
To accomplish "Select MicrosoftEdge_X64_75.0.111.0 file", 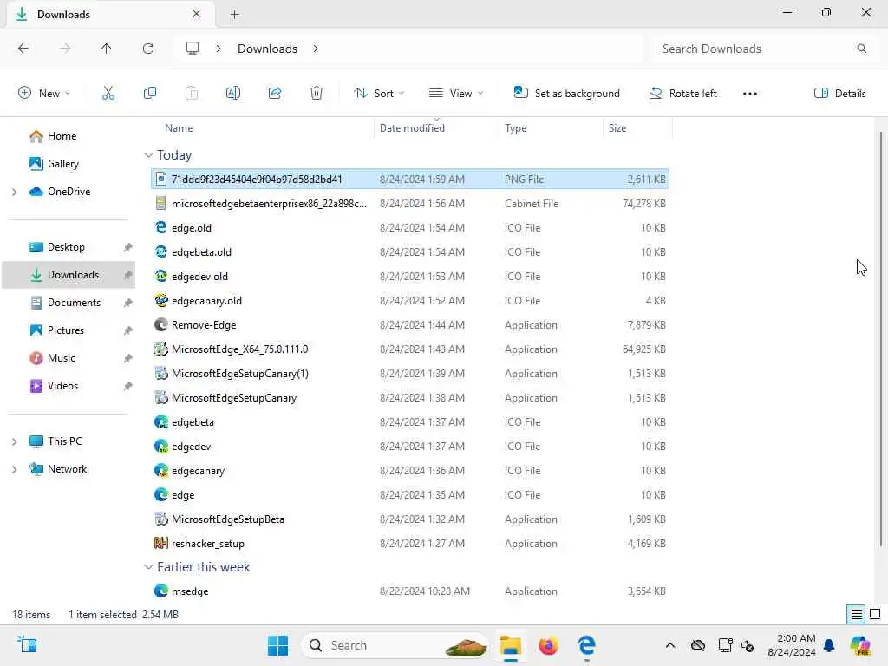I will [x=410, y=349].
